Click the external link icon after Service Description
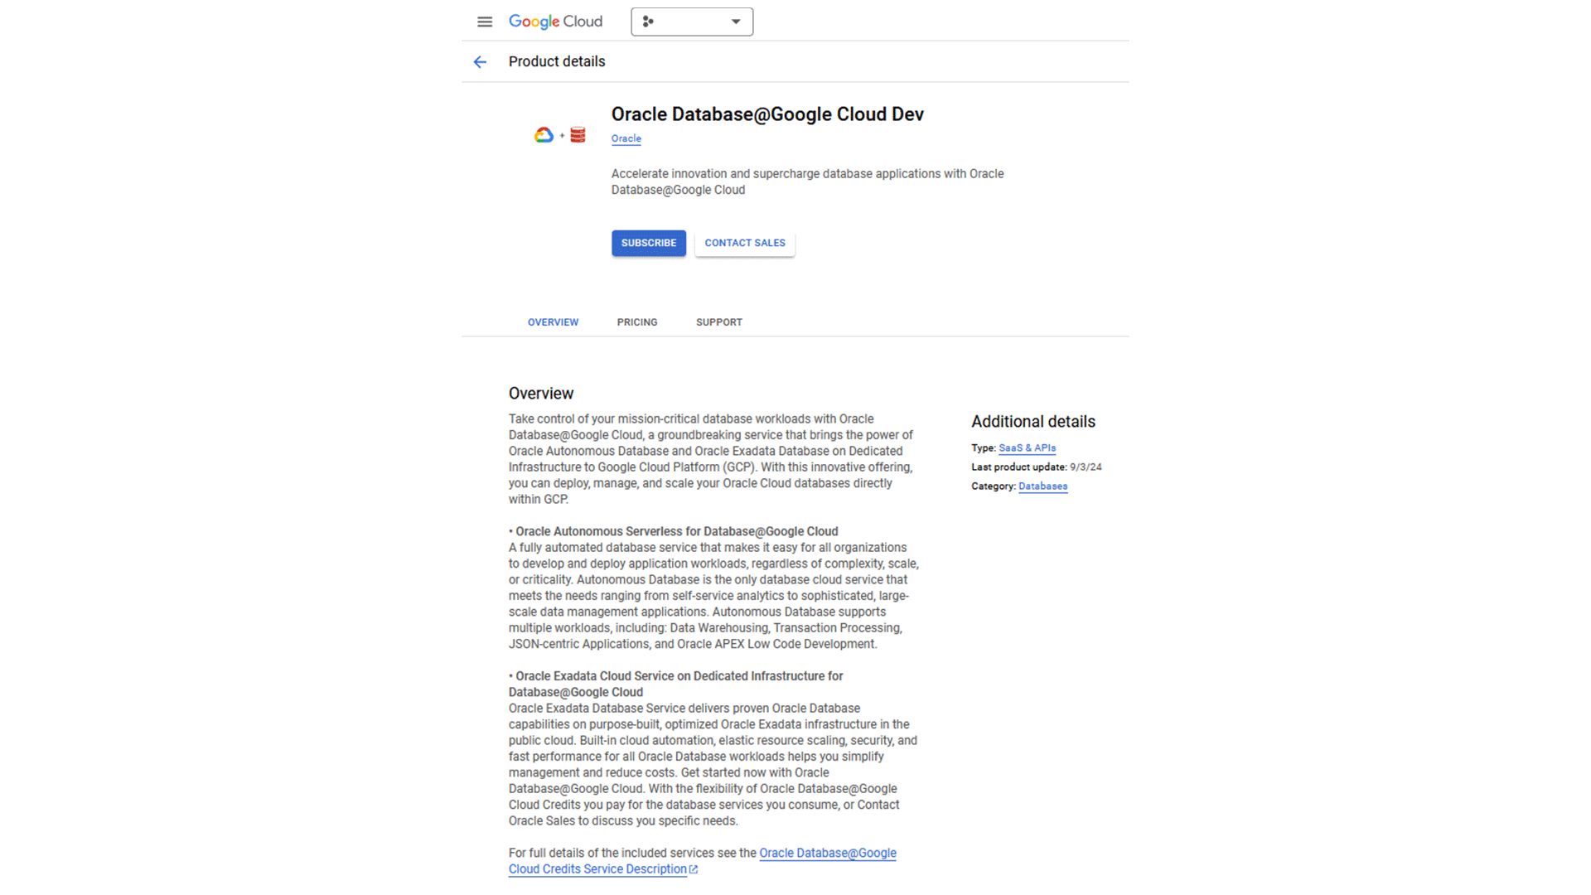Screen dimensions: 1591x895 point(693,869)
